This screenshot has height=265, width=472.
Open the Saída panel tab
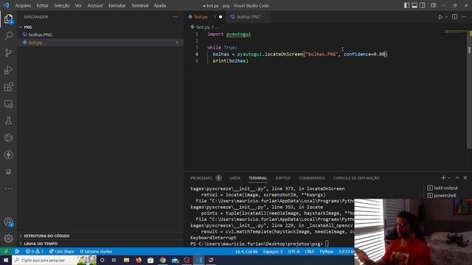[235, 178]
